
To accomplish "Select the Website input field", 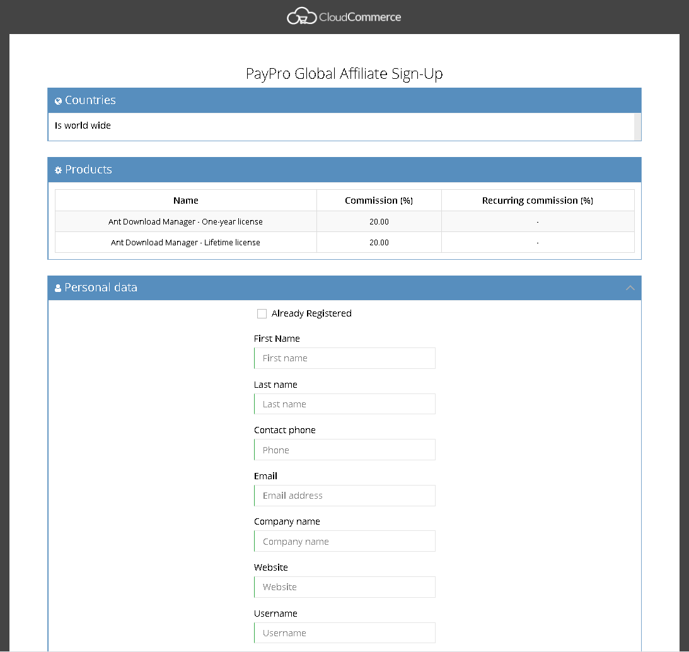I will (344, 587).
